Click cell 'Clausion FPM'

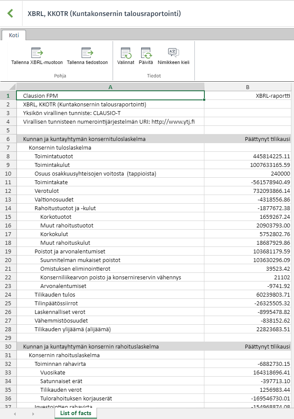tap(110, 96)
